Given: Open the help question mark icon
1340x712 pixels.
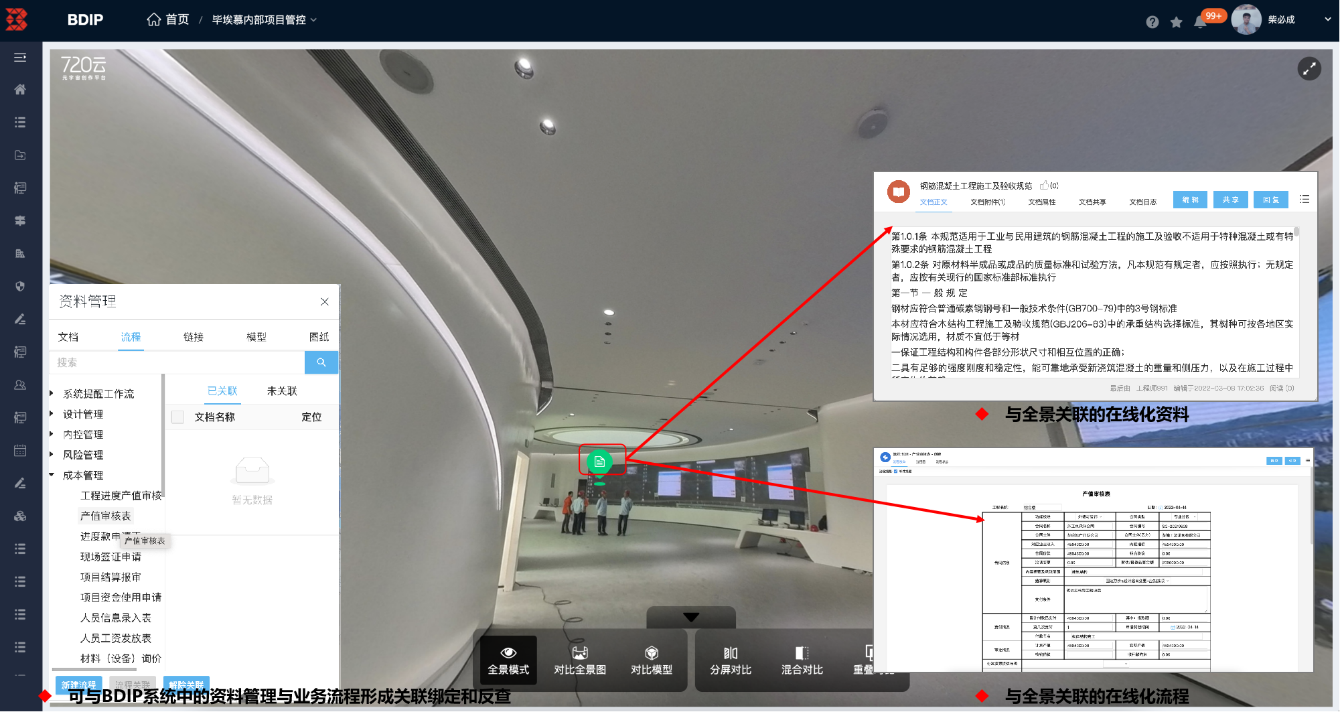Looking at the screenshot, I should [x=1152, y=22].
